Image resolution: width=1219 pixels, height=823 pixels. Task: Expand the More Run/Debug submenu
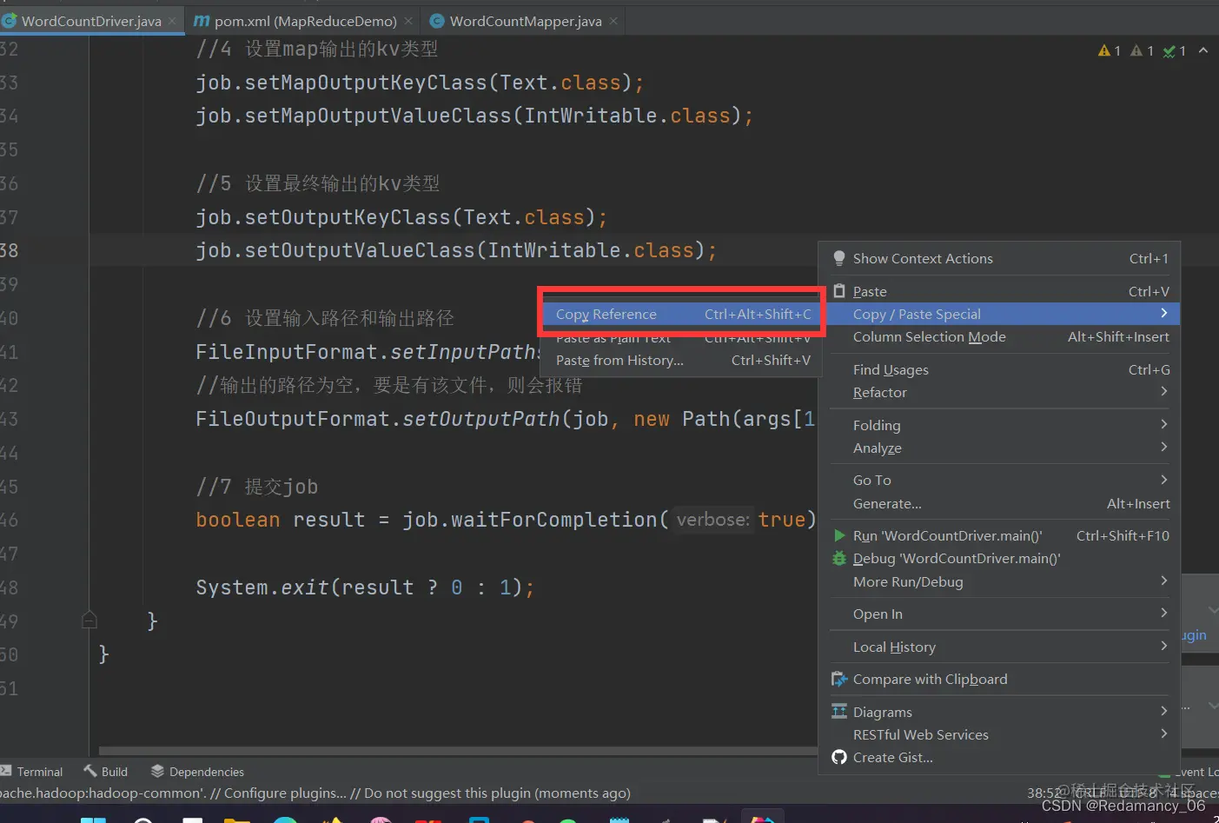pyautogui.click(x=1164, y=581)
